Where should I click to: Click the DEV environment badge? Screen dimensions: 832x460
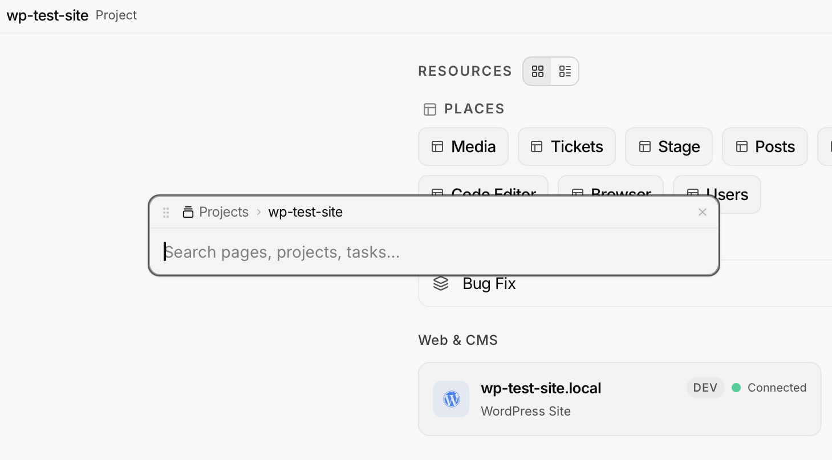pos(705,387)
